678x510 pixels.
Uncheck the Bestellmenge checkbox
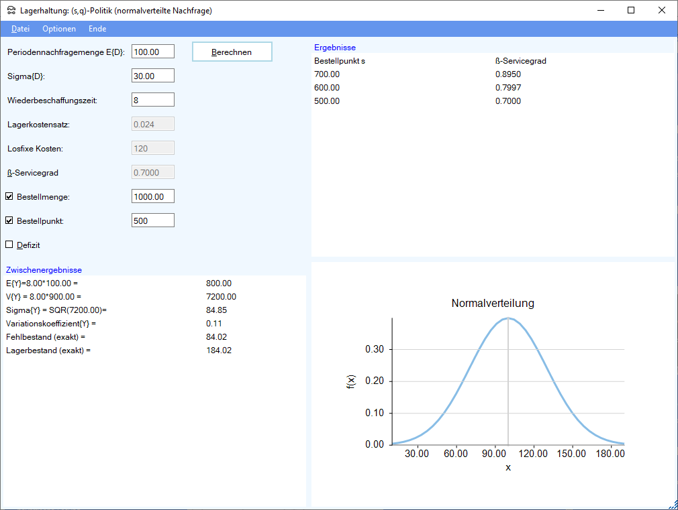coord(9,196)
